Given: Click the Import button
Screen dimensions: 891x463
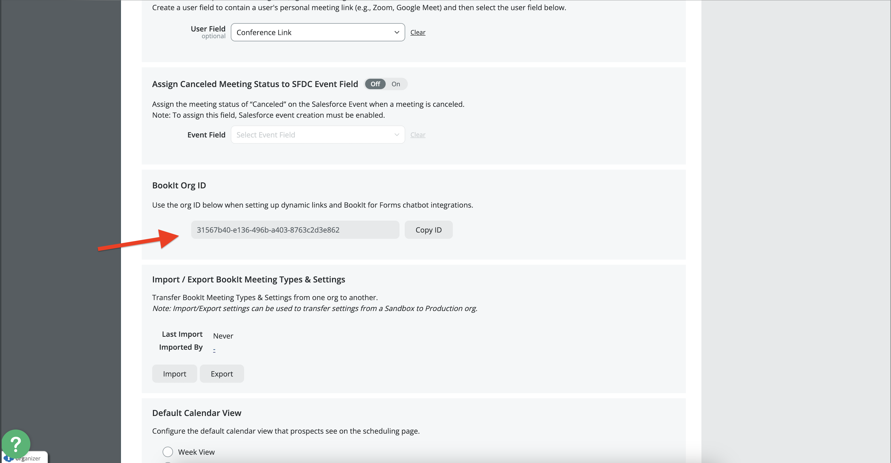Looking at the screenshot, I should [x=174, y=374].
